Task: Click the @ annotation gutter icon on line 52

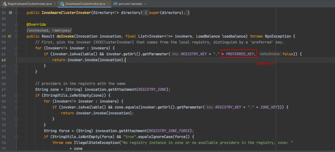Action: click(x=10, y=13)
